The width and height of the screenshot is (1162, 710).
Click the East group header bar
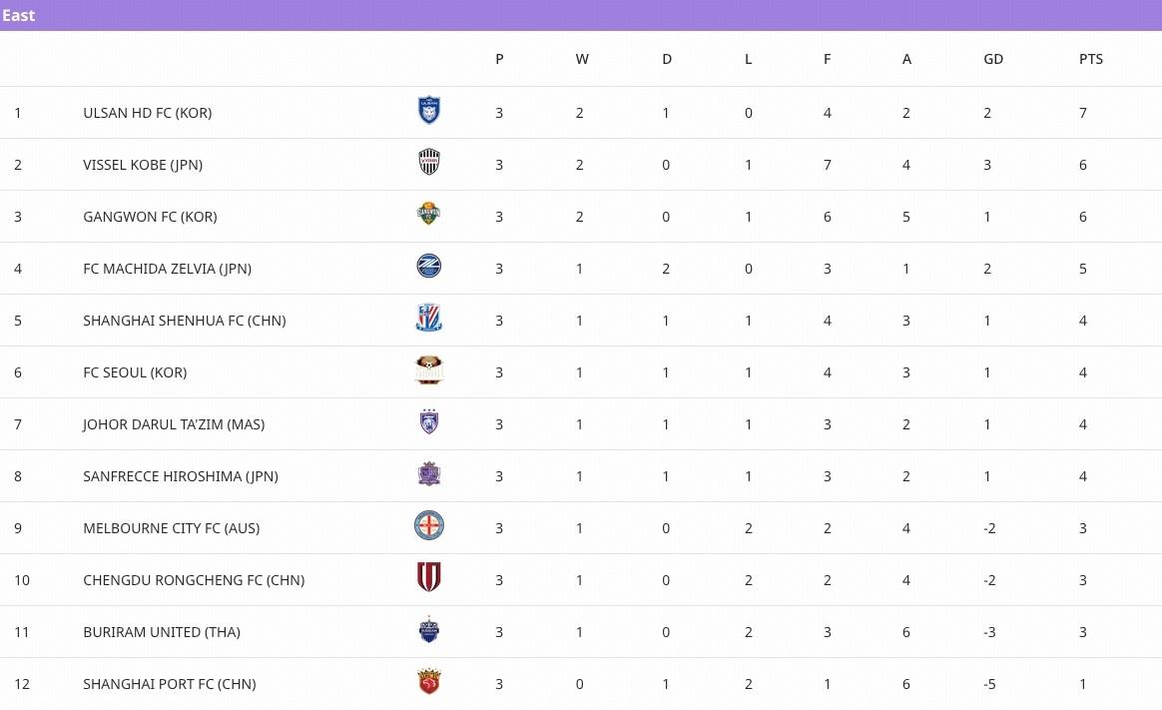[x=581, y=15]
